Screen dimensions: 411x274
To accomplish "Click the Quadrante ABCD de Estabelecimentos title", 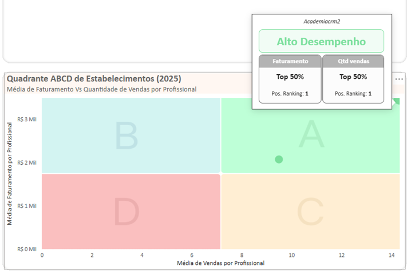I will (x=94, y=78).
